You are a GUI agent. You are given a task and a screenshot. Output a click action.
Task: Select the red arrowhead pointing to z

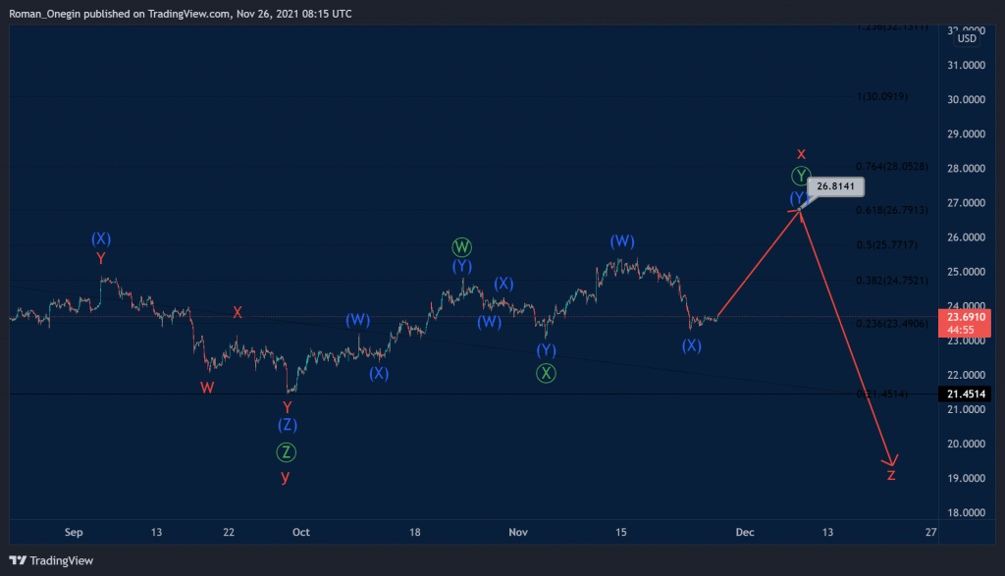tap(891, 460)
